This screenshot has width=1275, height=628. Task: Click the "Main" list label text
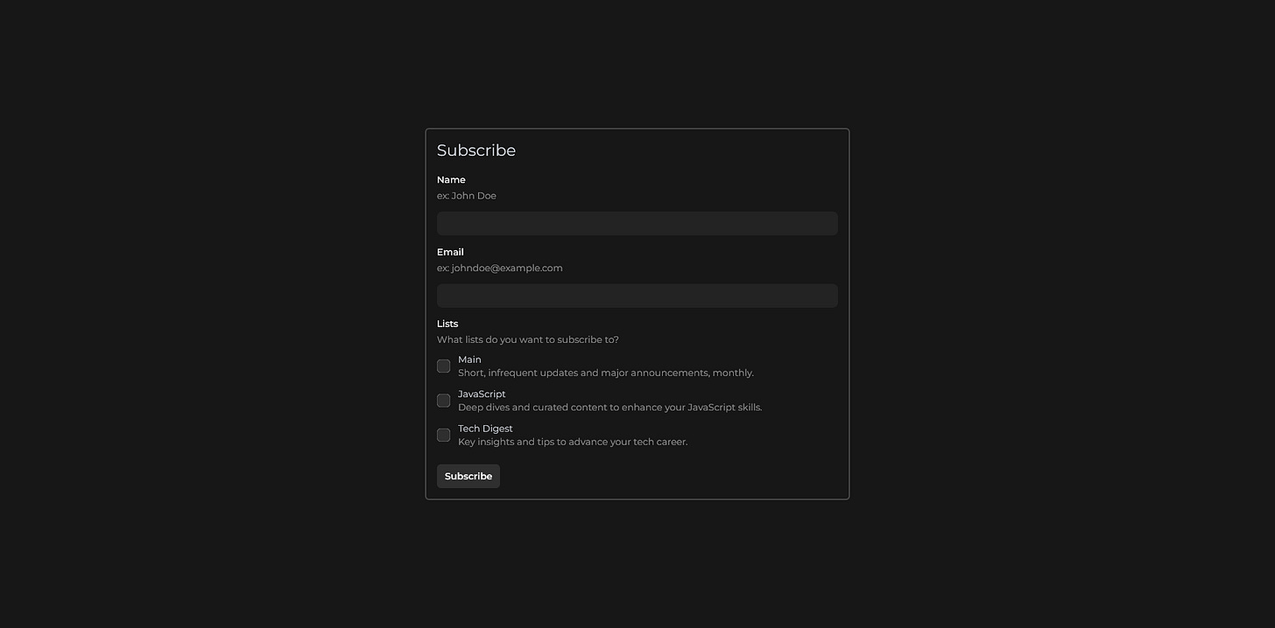point(469,359)
